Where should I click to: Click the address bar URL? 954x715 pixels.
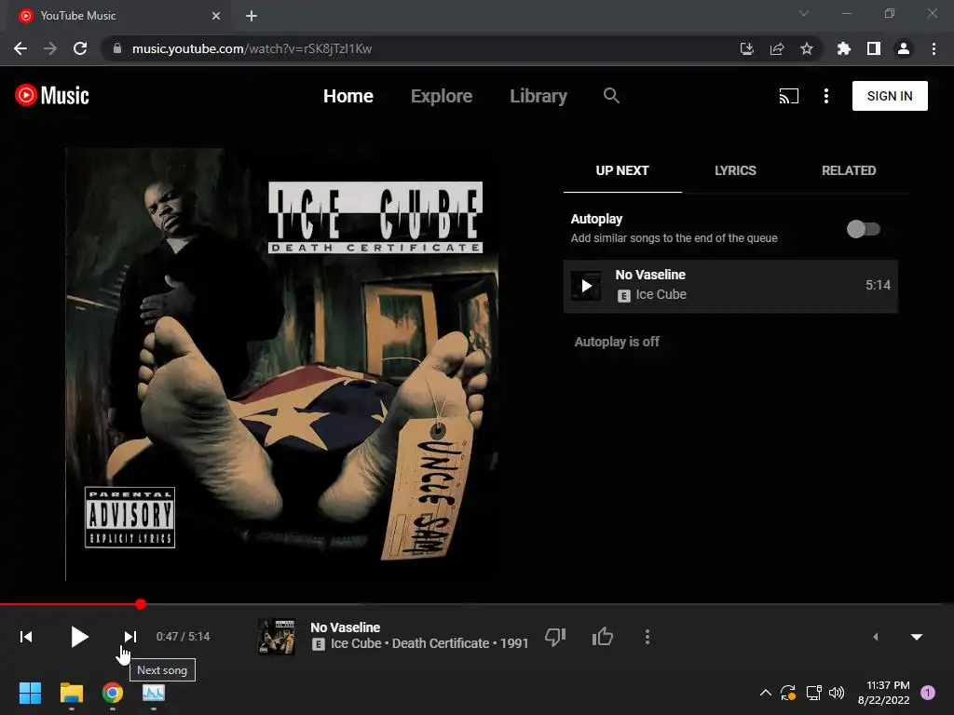coord(252,48)
